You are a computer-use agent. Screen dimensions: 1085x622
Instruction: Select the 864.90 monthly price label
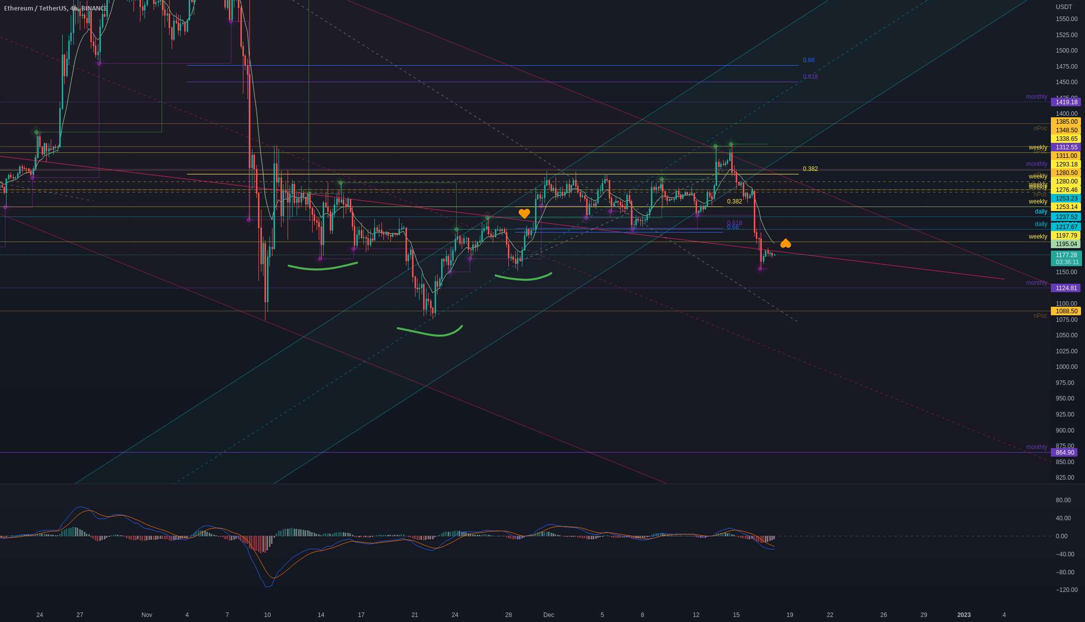coord(1064,453)
